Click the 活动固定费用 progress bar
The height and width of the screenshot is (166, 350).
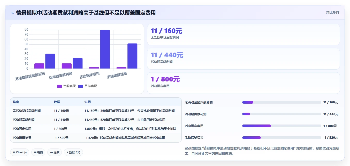[281, 126]
